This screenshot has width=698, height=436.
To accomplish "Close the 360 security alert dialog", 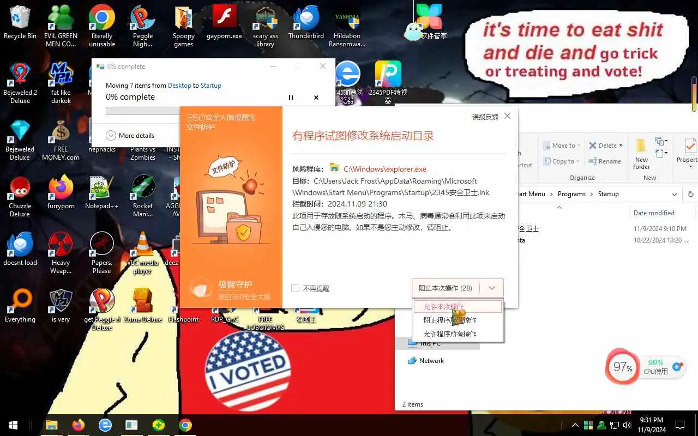I will (507, 116).
